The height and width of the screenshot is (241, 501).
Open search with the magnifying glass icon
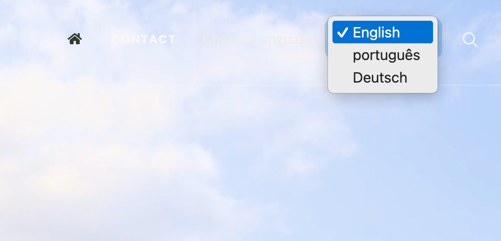(x=470, y=40)
